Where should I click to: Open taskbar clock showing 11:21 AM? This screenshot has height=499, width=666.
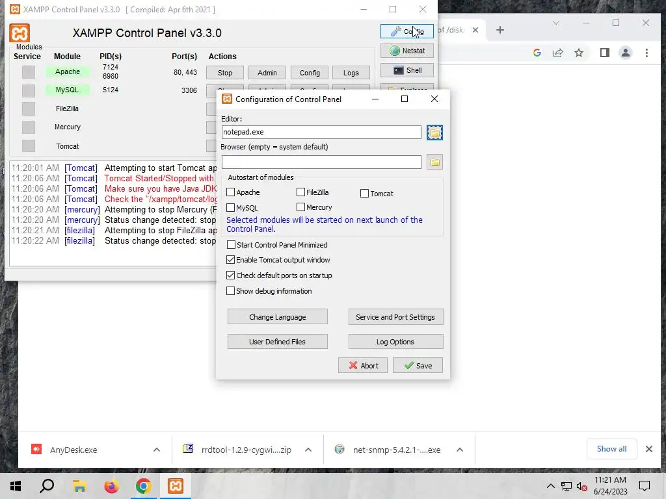(x=610, y=486)
